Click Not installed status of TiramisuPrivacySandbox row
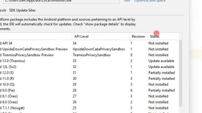202x113 pixels. 158,55
